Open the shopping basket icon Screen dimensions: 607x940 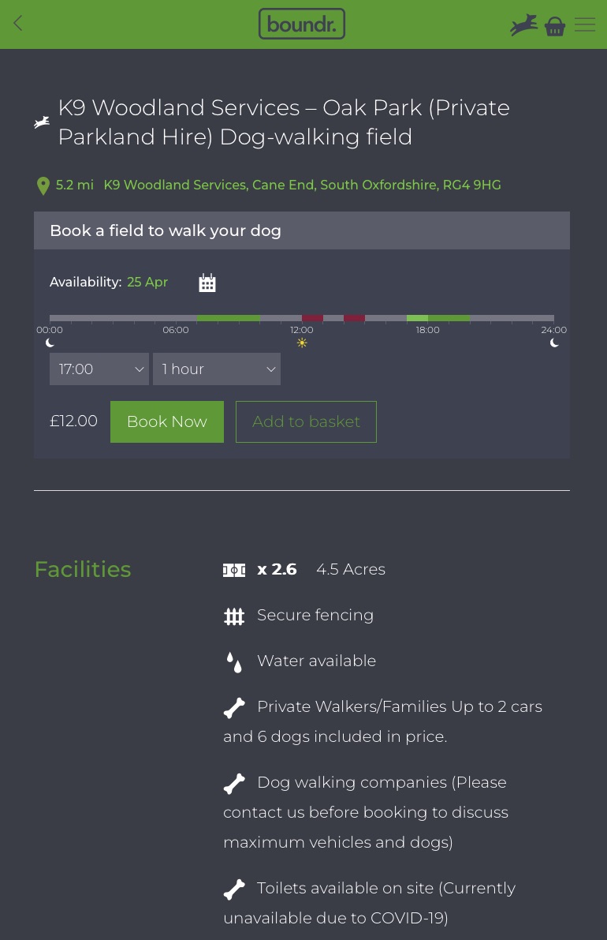555,27
